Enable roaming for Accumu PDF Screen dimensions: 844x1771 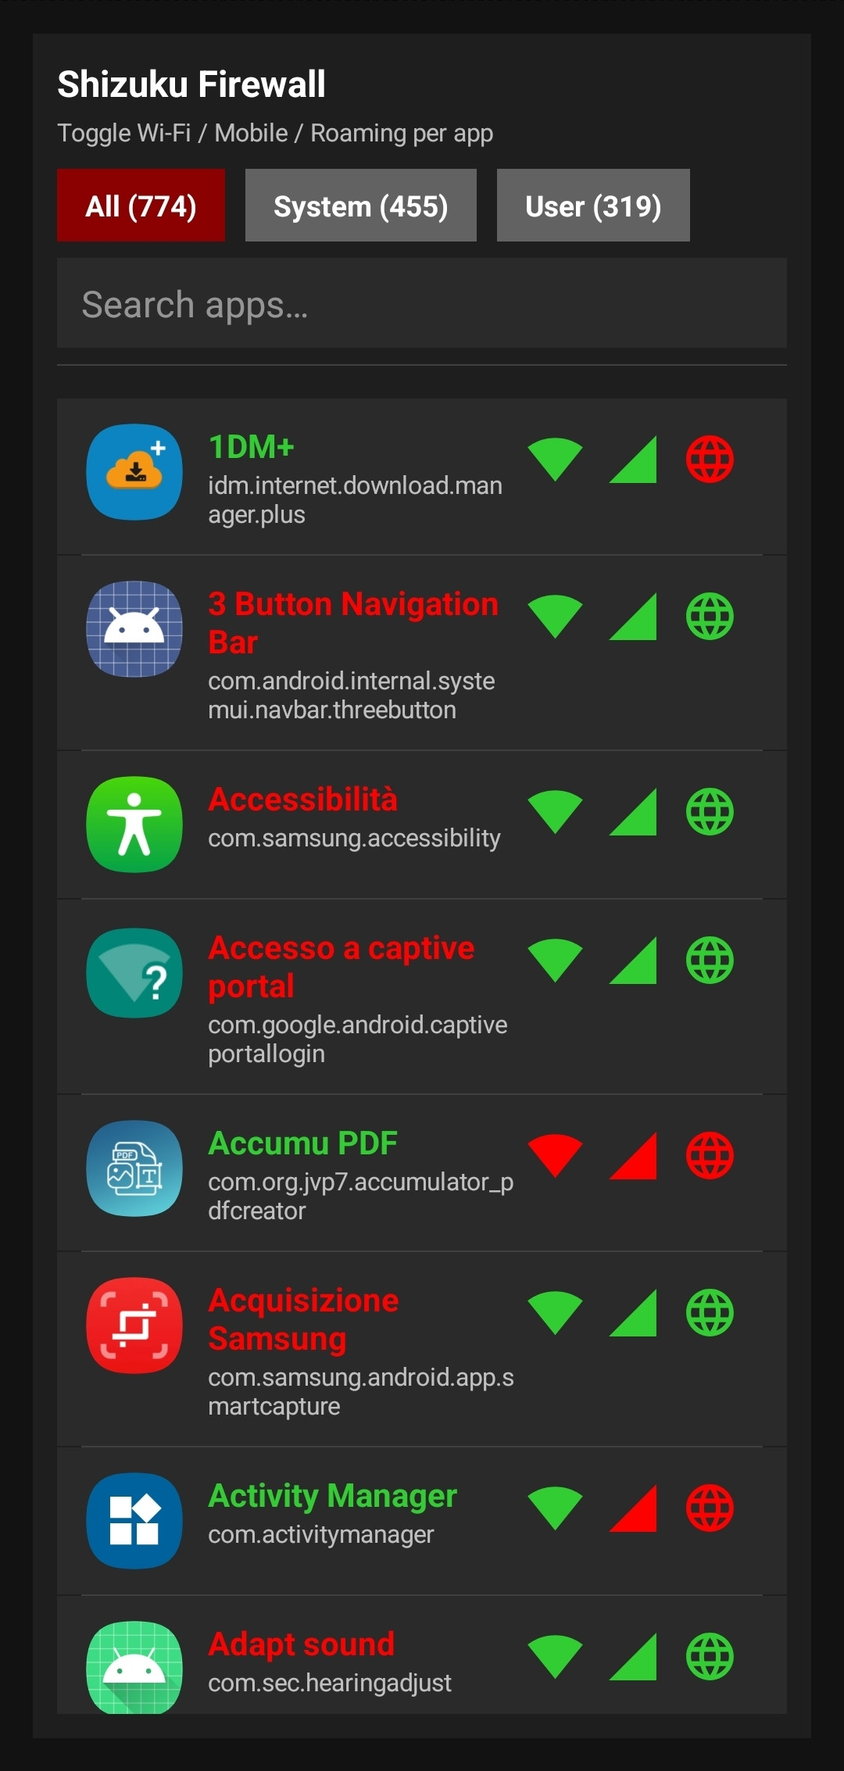coord(710,1155)
